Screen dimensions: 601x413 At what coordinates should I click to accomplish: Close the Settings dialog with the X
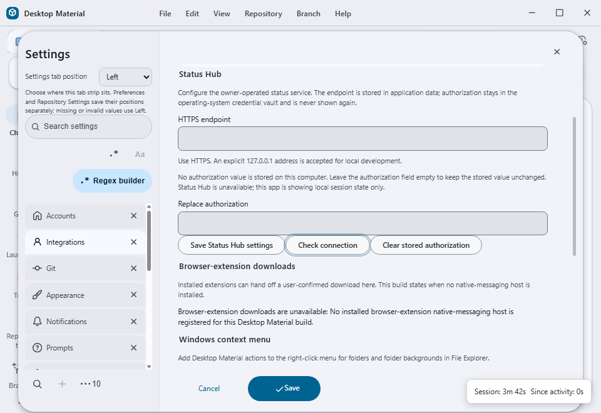[557, 52]
